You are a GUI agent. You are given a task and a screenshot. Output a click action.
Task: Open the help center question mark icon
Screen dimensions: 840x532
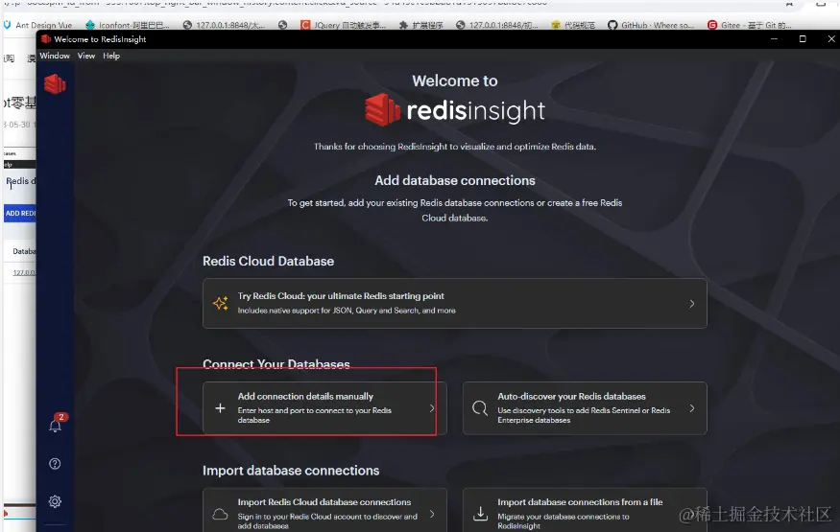[x=55, y=464]
